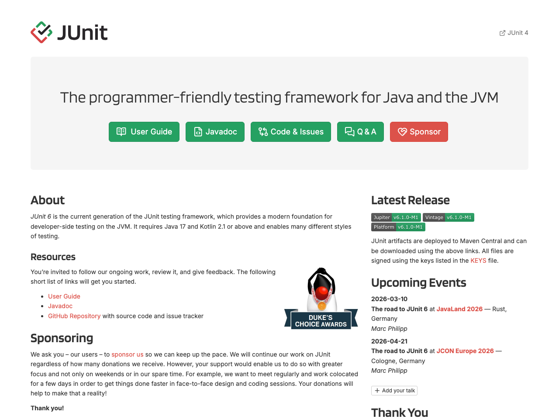The width and height of the screenshot is (559, 419).
Task: Click the book icon on User Guide button
Action: pyautogui.click(x=121, y=131)
